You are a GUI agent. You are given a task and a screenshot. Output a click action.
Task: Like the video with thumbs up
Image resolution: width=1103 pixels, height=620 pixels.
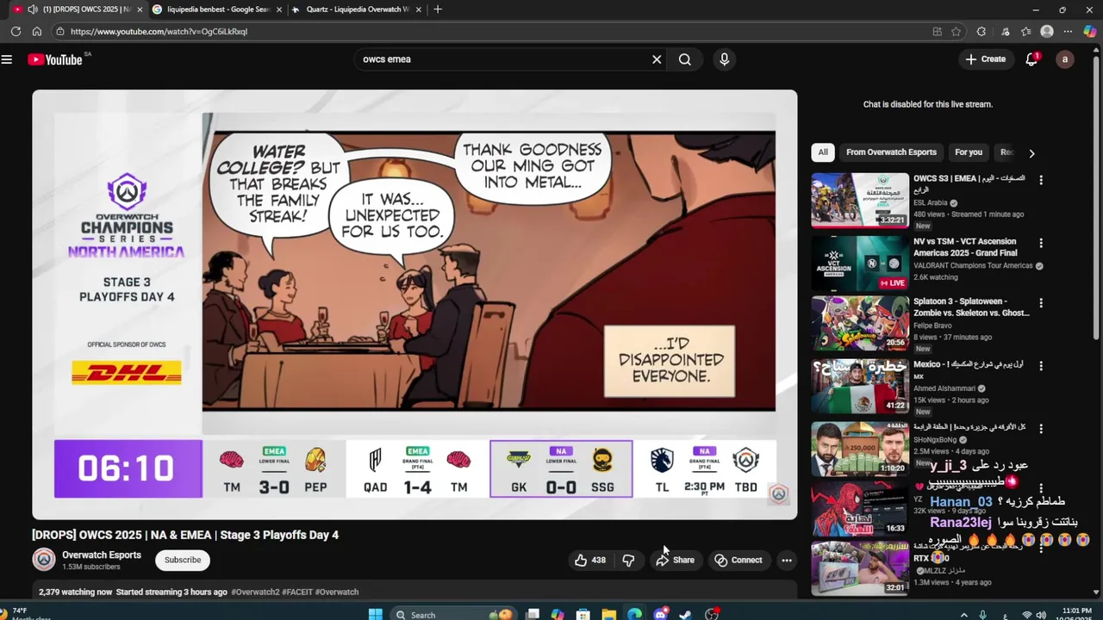(x=590, y=560)
